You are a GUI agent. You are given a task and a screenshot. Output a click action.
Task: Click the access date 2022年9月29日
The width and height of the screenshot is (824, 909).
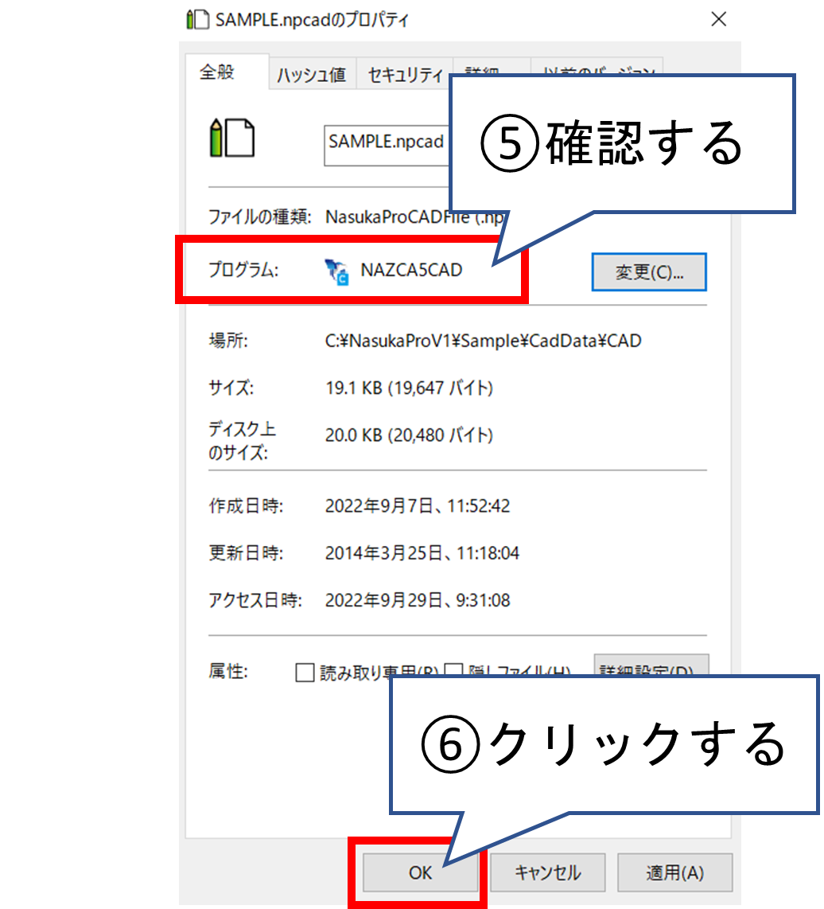pyautogui.click(x=418, y=601)
